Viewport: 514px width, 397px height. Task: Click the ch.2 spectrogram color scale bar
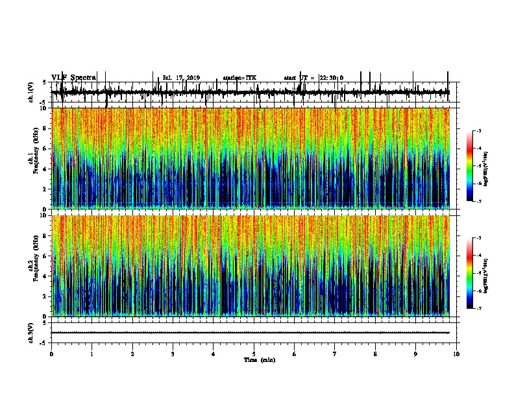tap(470, 273)
